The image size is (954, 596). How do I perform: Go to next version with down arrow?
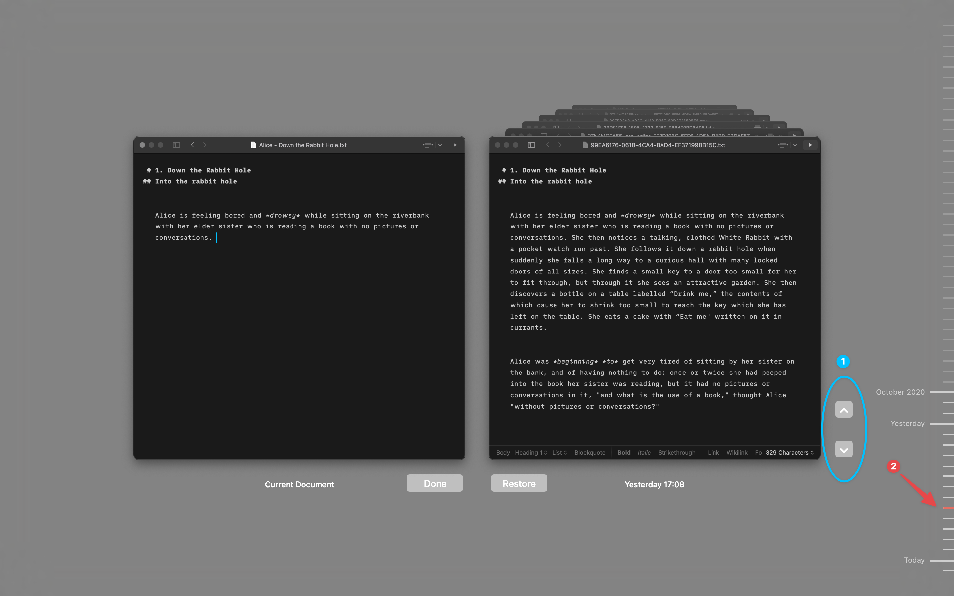coord(844,449)
